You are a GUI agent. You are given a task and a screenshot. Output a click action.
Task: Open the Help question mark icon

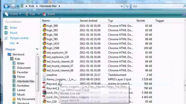coord(184,14)
